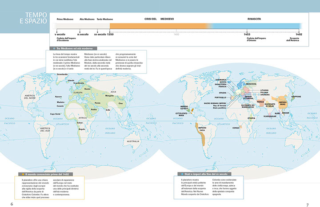Select the Impero Azteco map label
Screen dimensions: 320x207
[185, 107]
